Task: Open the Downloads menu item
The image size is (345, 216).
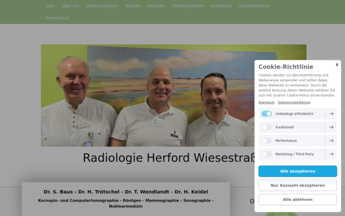Action: (221, 6)
